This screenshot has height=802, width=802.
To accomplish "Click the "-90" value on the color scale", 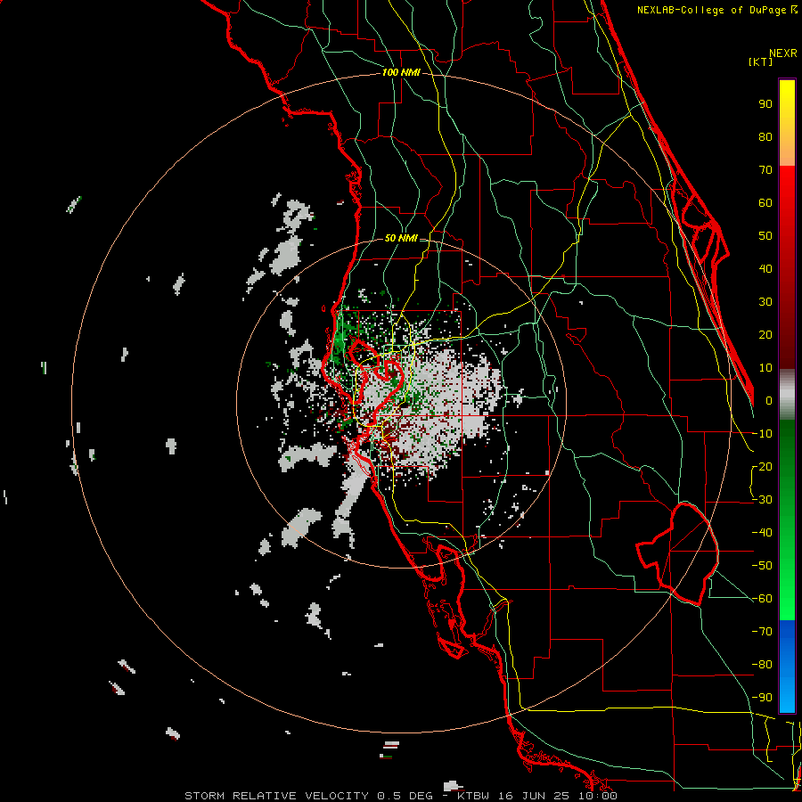I will [762, 698].
